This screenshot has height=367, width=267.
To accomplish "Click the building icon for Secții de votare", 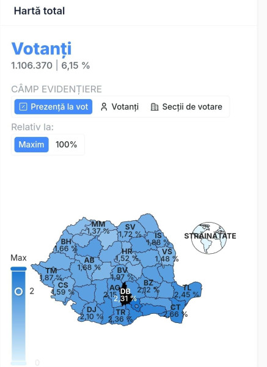I will tap(155, 106).
